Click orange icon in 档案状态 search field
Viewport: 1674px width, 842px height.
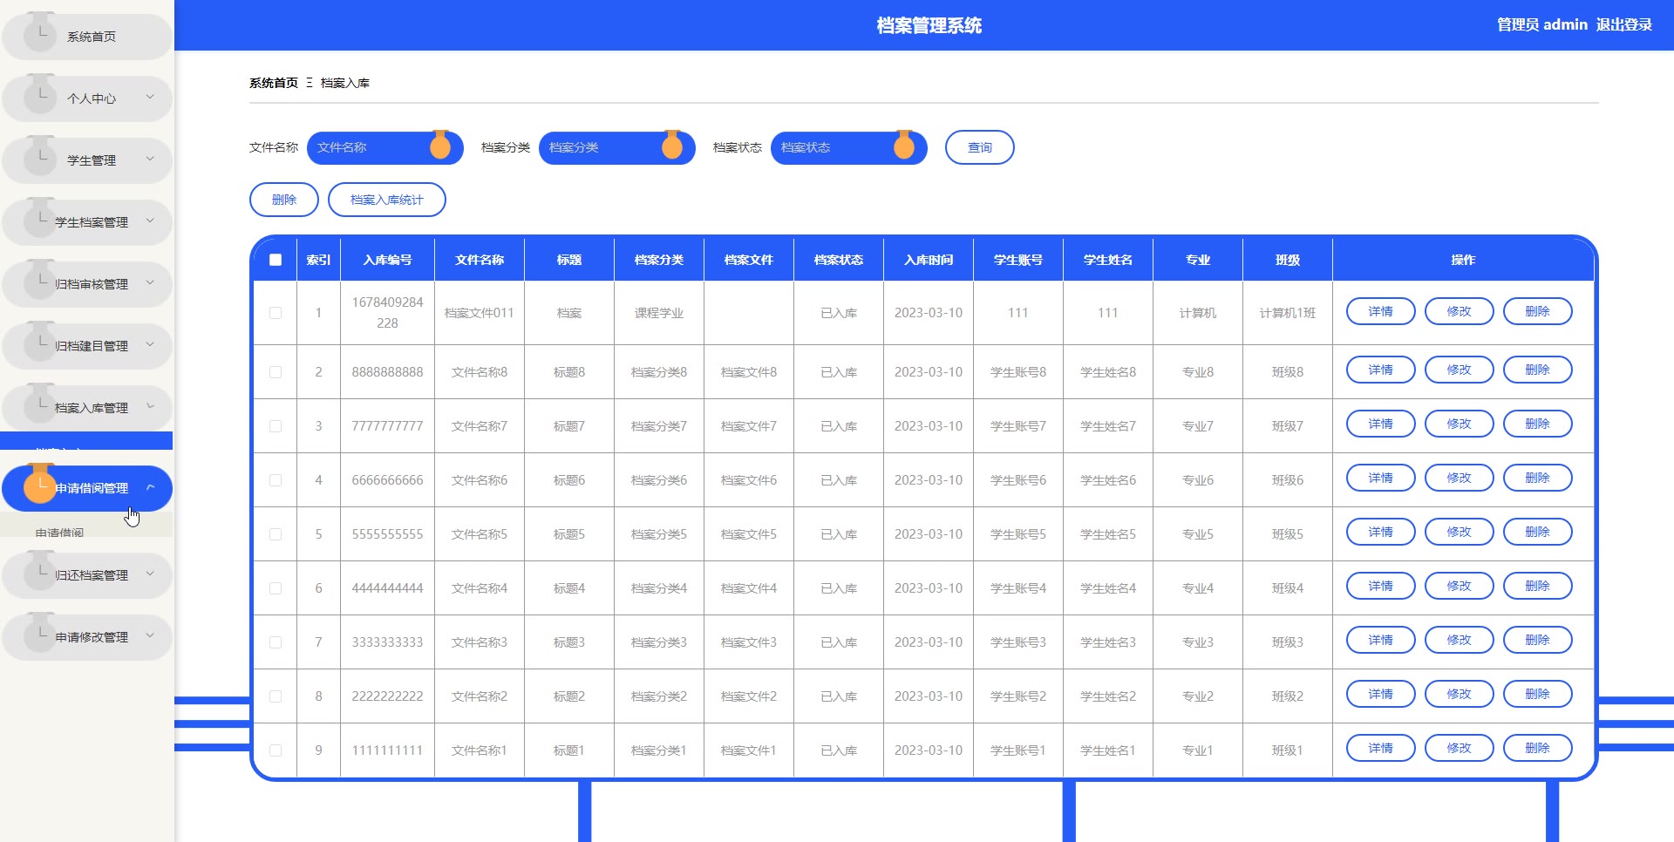click(904, 146)
